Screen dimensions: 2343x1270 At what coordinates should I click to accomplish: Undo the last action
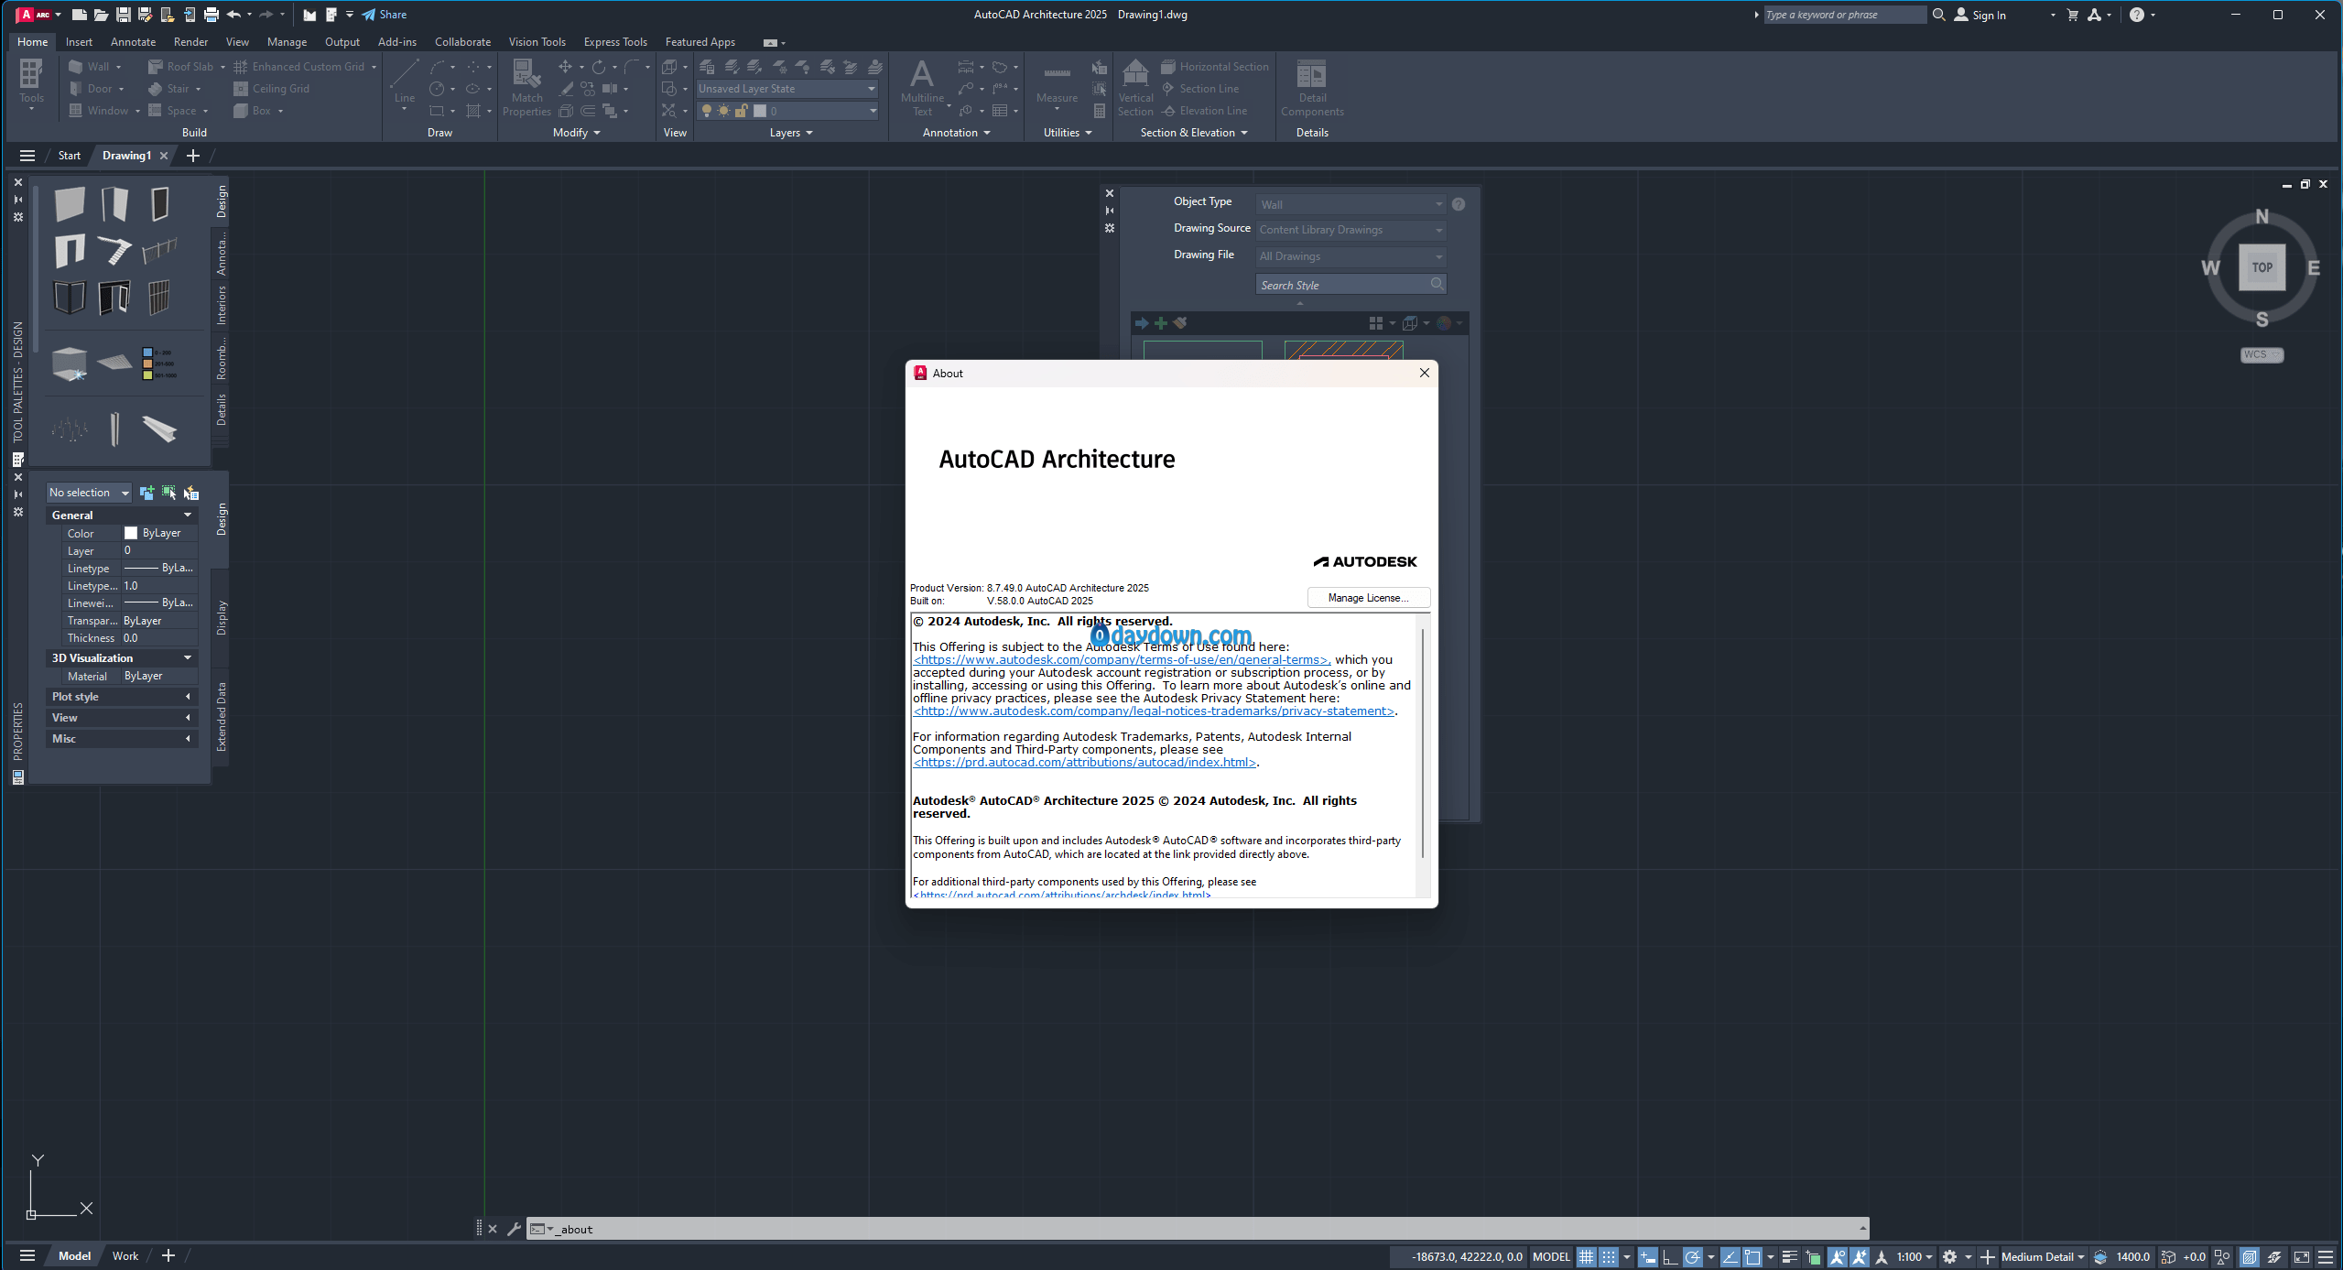pyautogui.click(x=233, y=15)
